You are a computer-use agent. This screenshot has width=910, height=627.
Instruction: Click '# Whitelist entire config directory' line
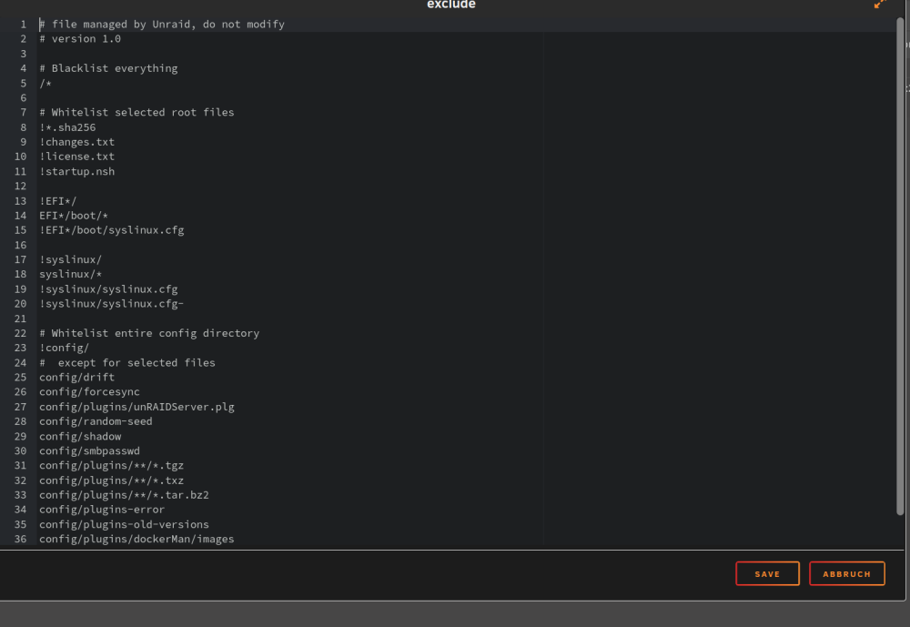(x=150, y=333)
